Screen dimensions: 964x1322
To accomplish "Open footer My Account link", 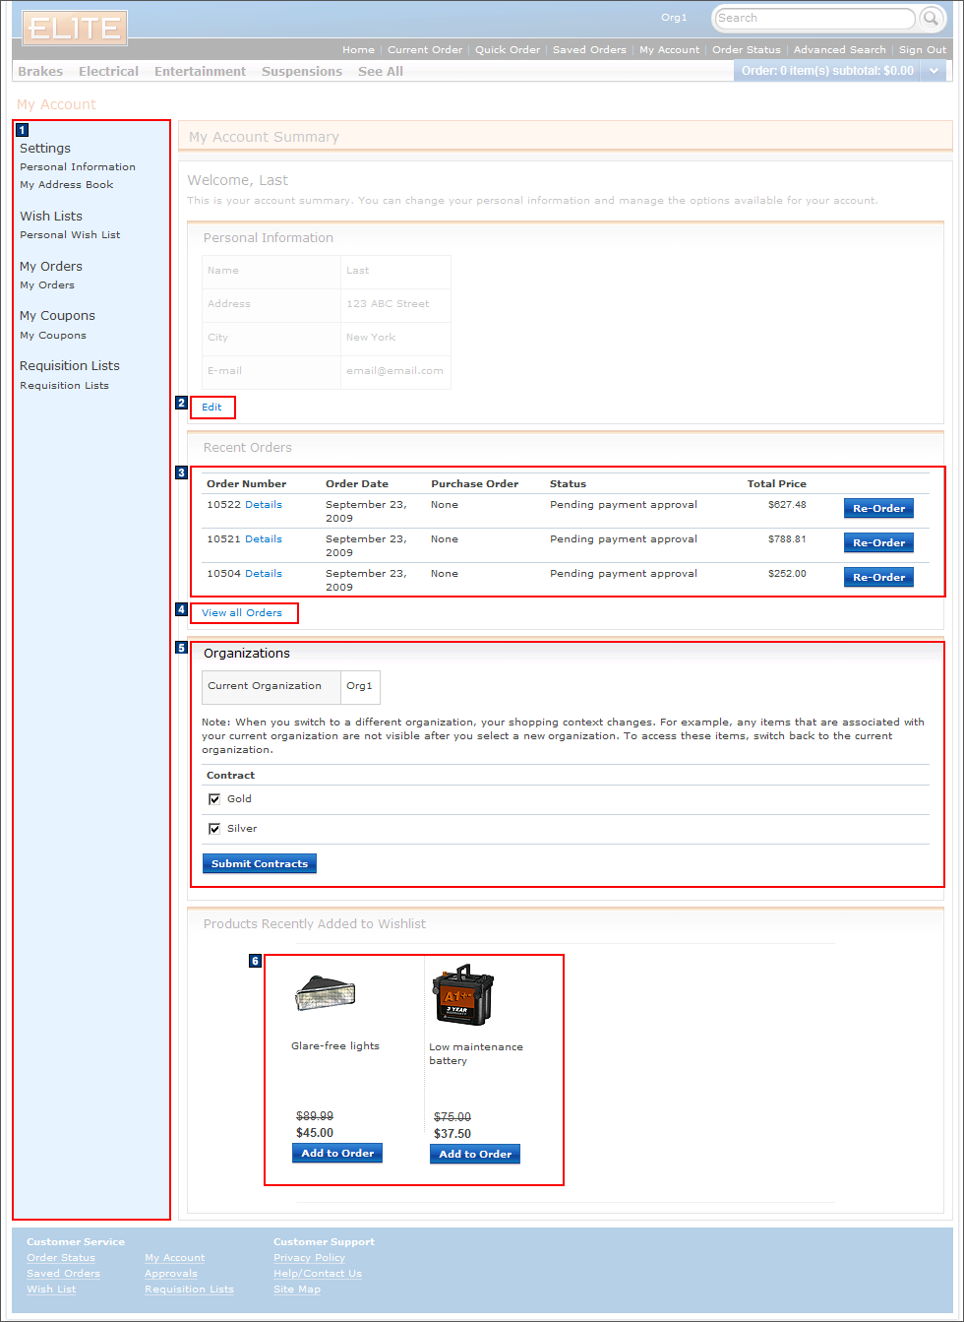I will [x=175, y=1258].
